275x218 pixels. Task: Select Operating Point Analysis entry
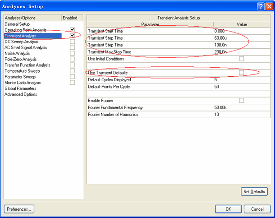(x=26, y=30)
